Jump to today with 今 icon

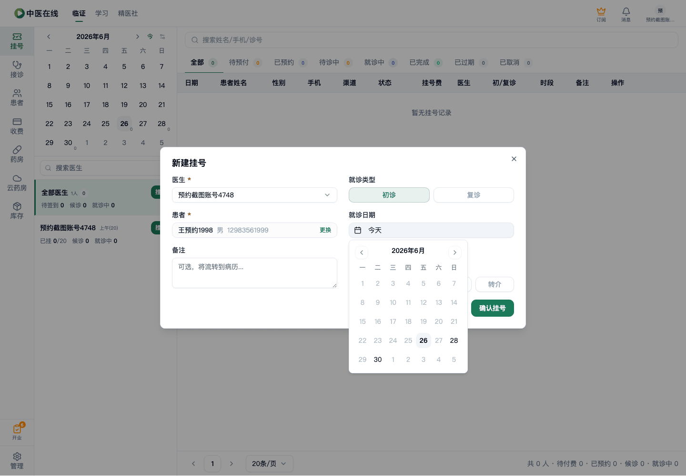pyautogui.click(x=150, y=37)
